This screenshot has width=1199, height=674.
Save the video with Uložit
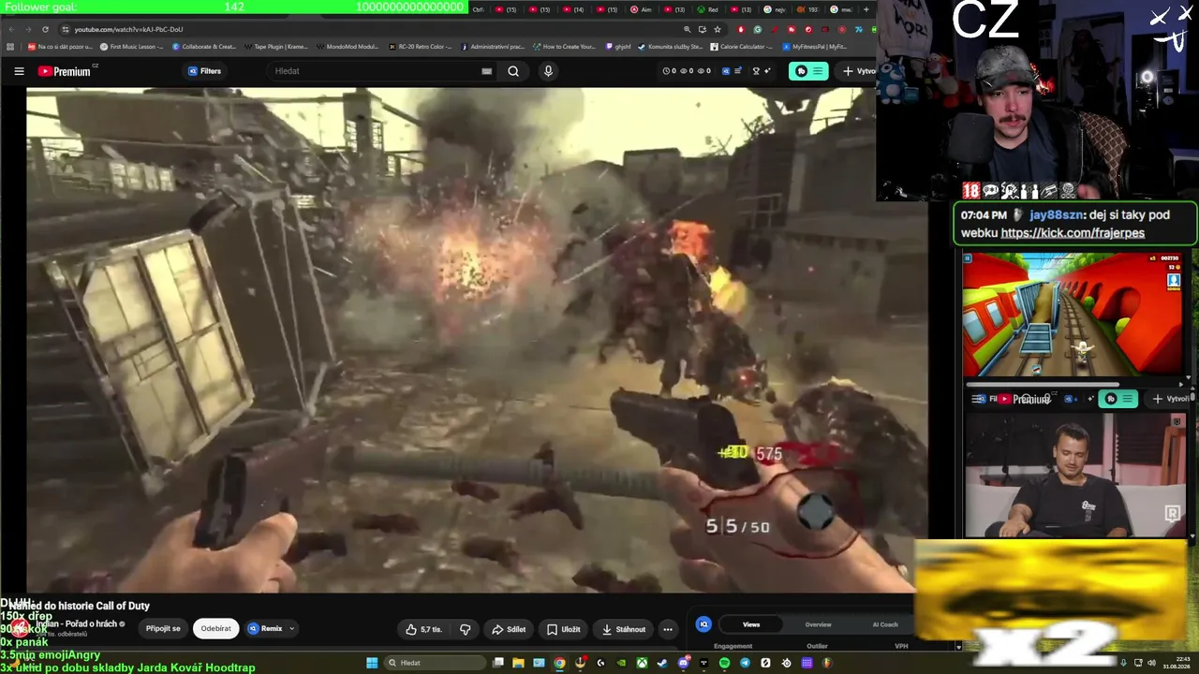tap(564, 629)
